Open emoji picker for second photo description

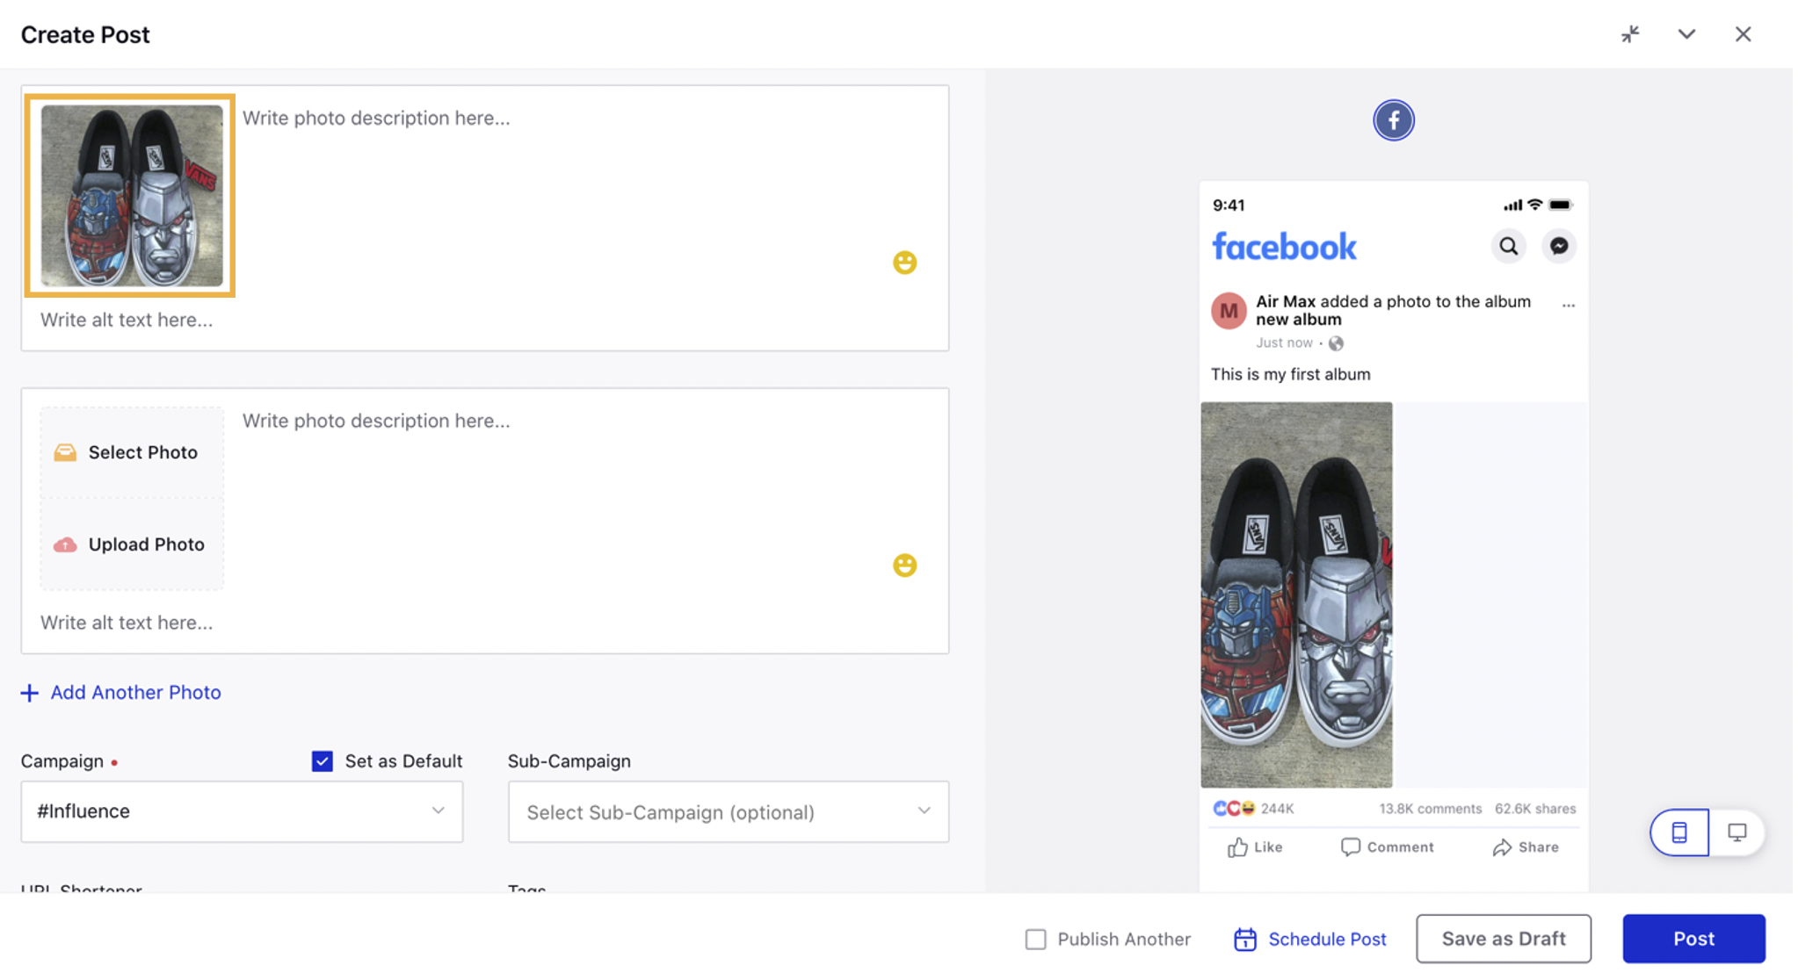point(905,566)
